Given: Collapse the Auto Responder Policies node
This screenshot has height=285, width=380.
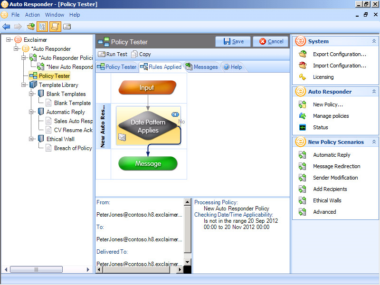Looking at the screenshot, I should coord(23,57).
